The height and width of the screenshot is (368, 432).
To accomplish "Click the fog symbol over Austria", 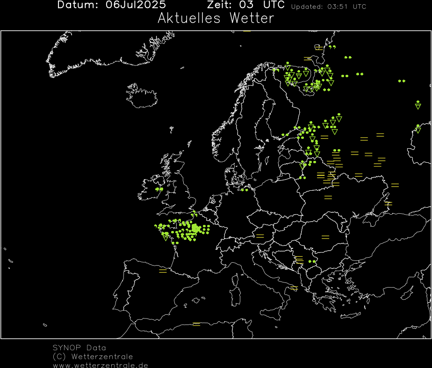I will tap(260, 236).
